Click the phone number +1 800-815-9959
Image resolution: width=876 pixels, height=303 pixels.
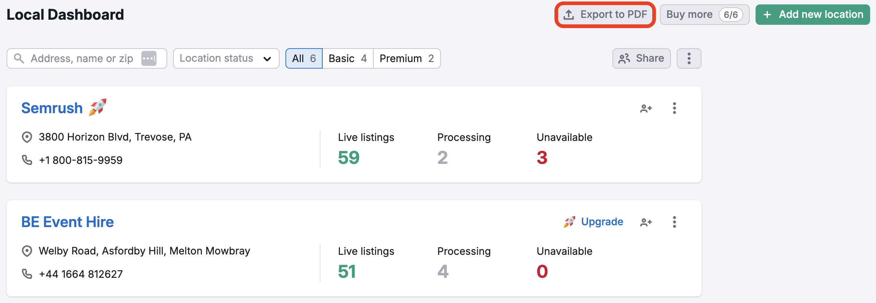click(x=81, y=160)
